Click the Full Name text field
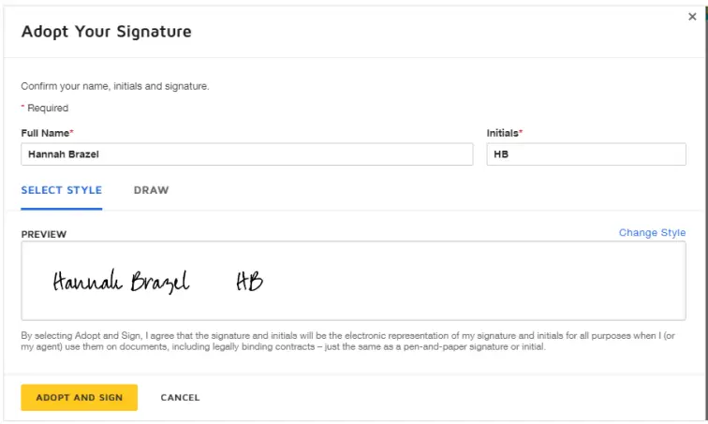The height and width of the screenshot is (424, 708). (x=246, y=154)
